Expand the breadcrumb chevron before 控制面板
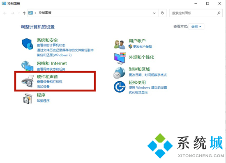 (x=35, y=13)
